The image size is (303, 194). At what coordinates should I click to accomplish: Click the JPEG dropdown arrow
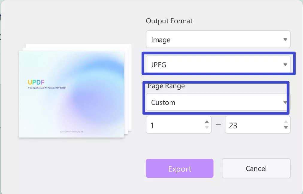(285, 65)
